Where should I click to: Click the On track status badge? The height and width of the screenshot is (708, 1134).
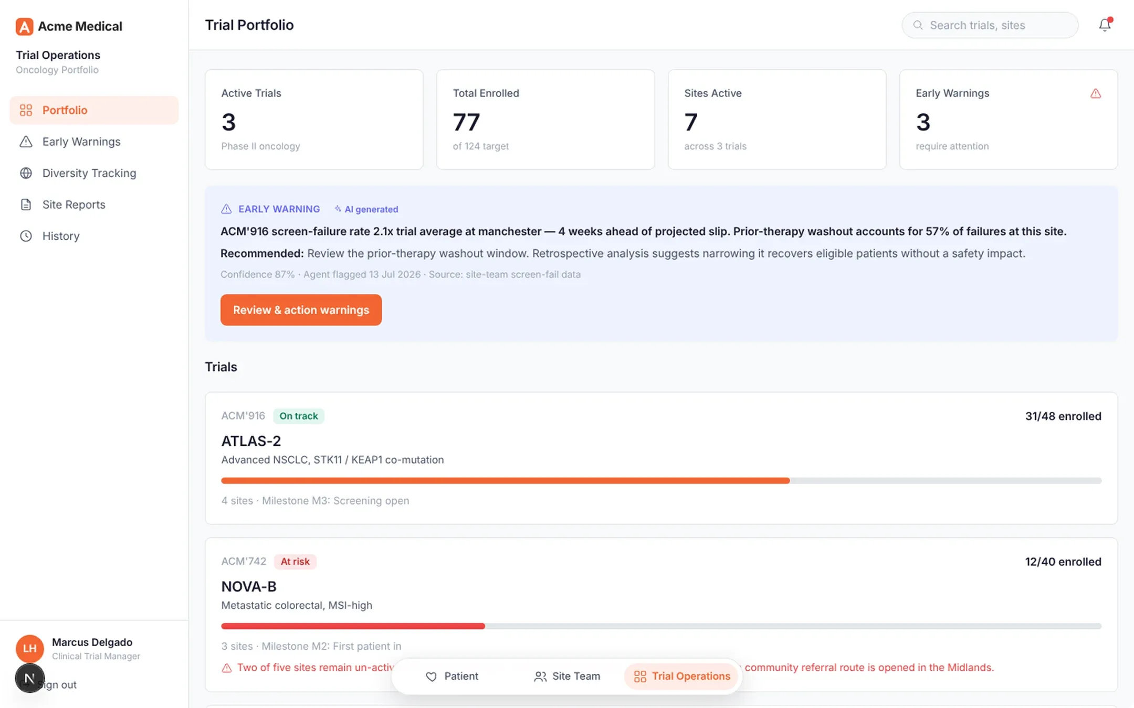pos(299,416)
